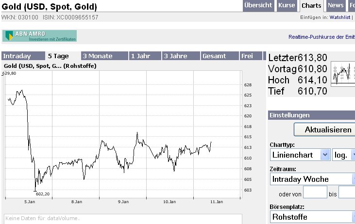Open the small gold chart thumbnail
This screenshot has height=224, width=355.
coord(343,74)
